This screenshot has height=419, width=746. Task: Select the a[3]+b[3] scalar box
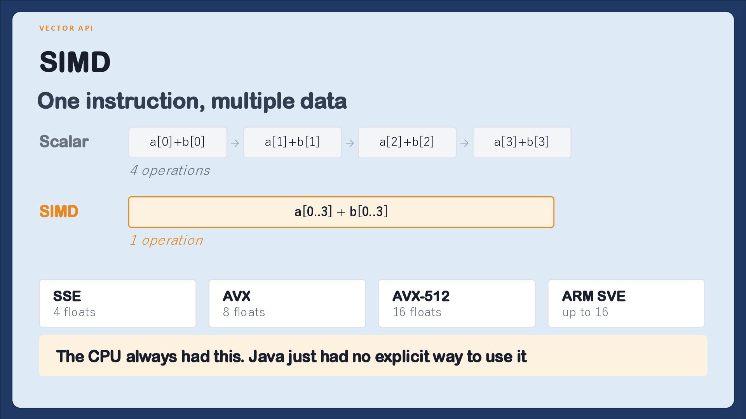pos(522,142)
